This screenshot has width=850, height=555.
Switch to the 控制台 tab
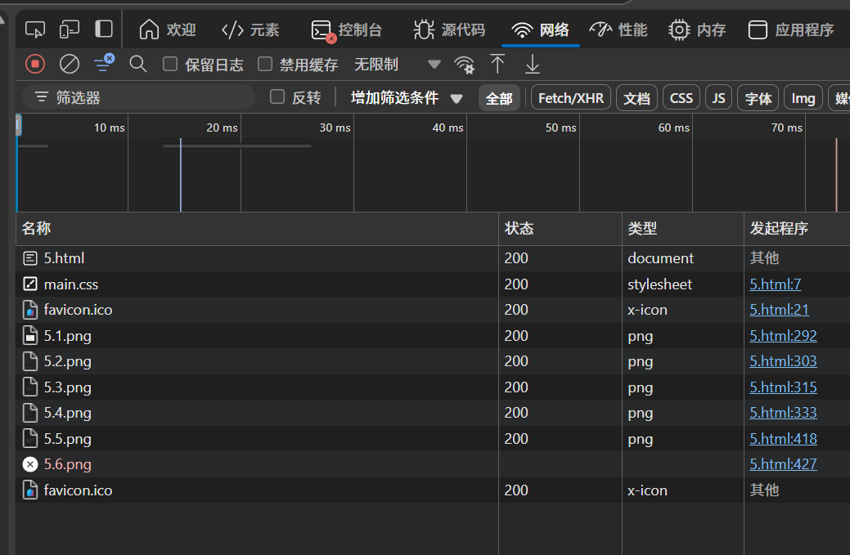pyautogui.click(x=348, y=30)
